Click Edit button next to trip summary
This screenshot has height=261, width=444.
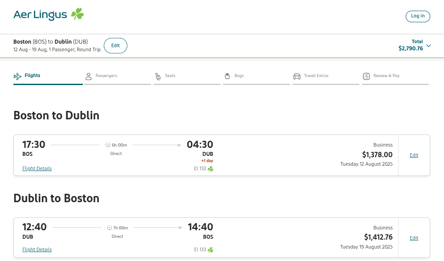click(x=115, y=45)
